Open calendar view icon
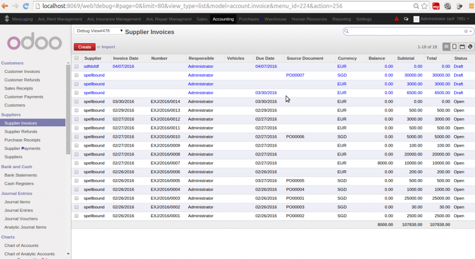 (462, 47)
